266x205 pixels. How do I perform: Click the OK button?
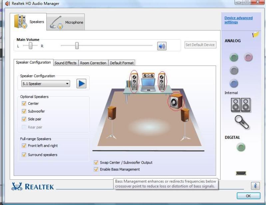248,196
